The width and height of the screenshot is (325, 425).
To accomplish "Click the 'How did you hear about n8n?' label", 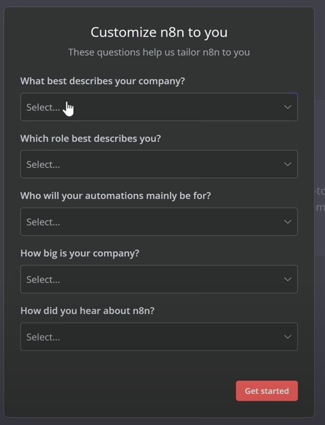I will pyautogui.click(x=87, y=311).
